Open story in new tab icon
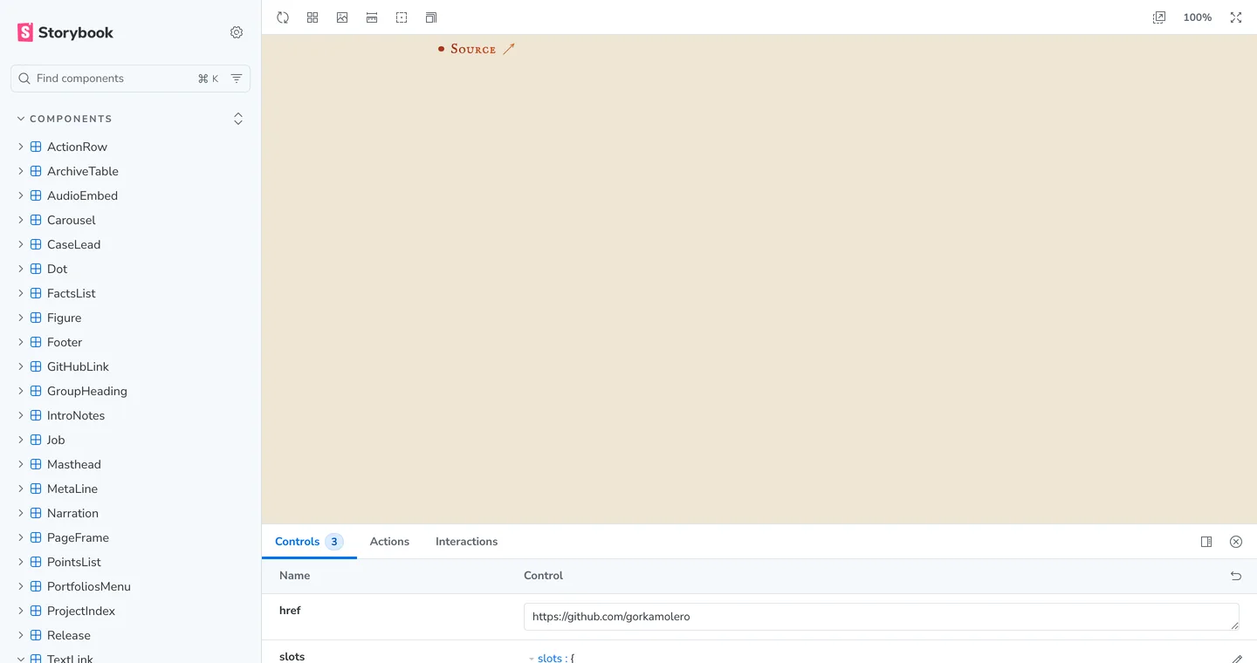 tap(1159, 17)
